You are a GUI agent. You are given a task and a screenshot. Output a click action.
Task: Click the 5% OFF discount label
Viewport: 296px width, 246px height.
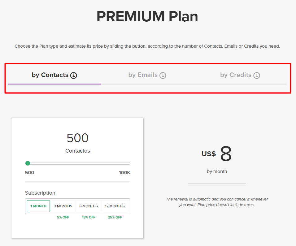63,217
